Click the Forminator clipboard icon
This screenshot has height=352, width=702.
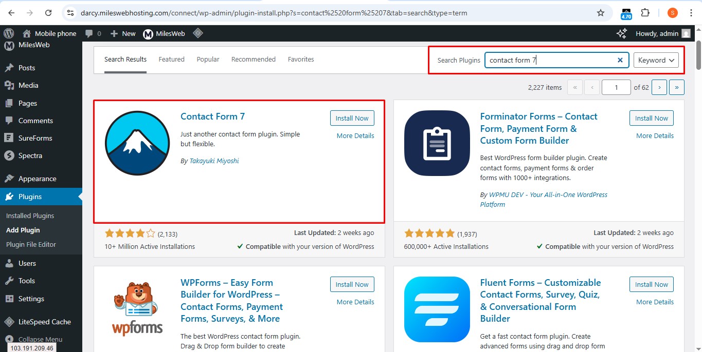click(x=437, y=143)
